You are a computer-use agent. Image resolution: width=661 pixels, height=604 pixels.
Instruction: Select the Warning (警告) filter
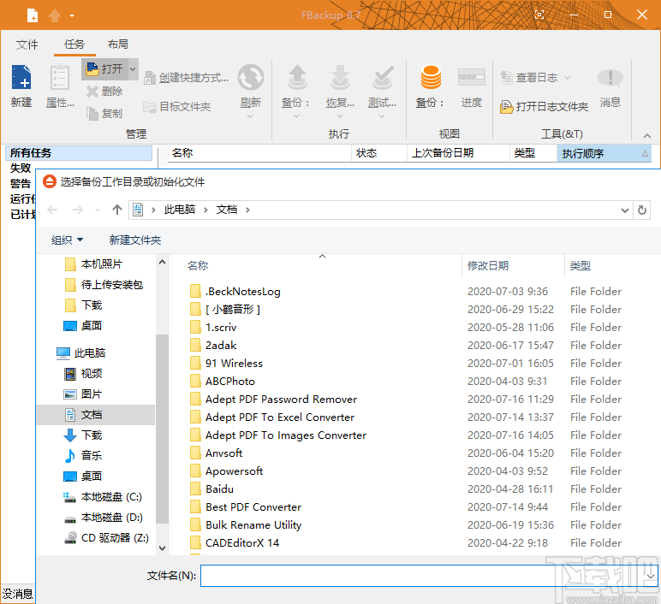point(21,184)
